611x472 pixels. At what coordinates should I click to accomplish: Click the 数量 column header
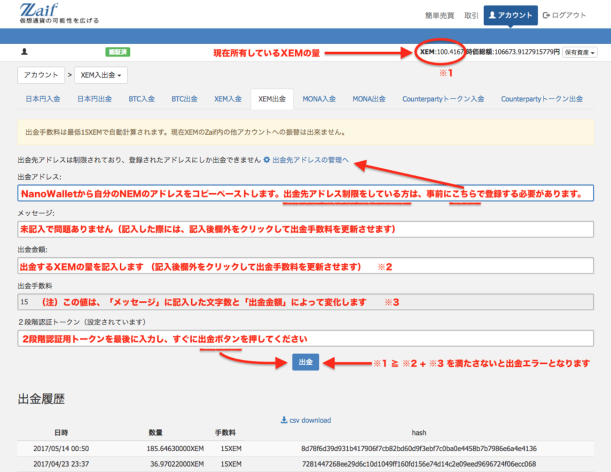(x=156, y=433)
